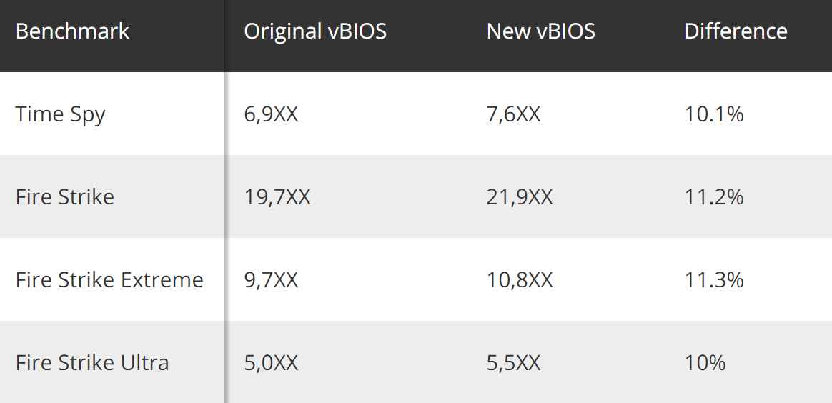The height and width of the screenshot is (403, 832).
Task: Click the Fire Strike Ultra label
Action: [92, 362]
